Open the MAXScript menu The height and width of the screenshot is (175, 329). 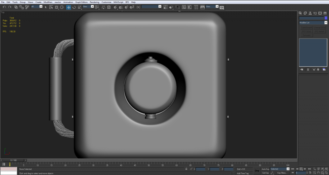tap(119, 2)
